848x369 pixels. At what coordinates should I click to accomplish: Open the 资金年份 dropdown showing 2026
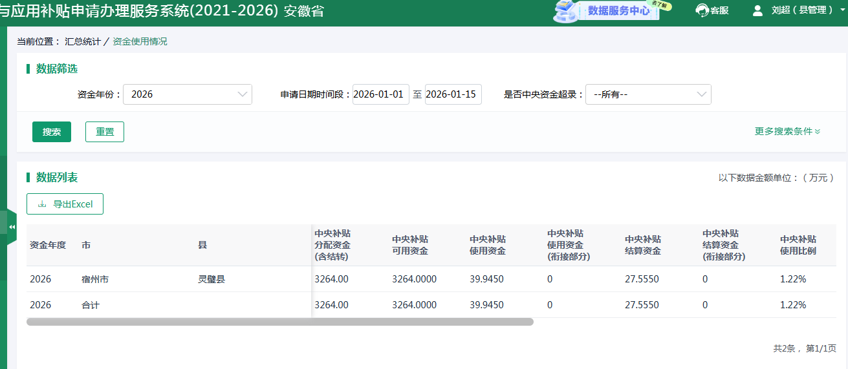187,94
